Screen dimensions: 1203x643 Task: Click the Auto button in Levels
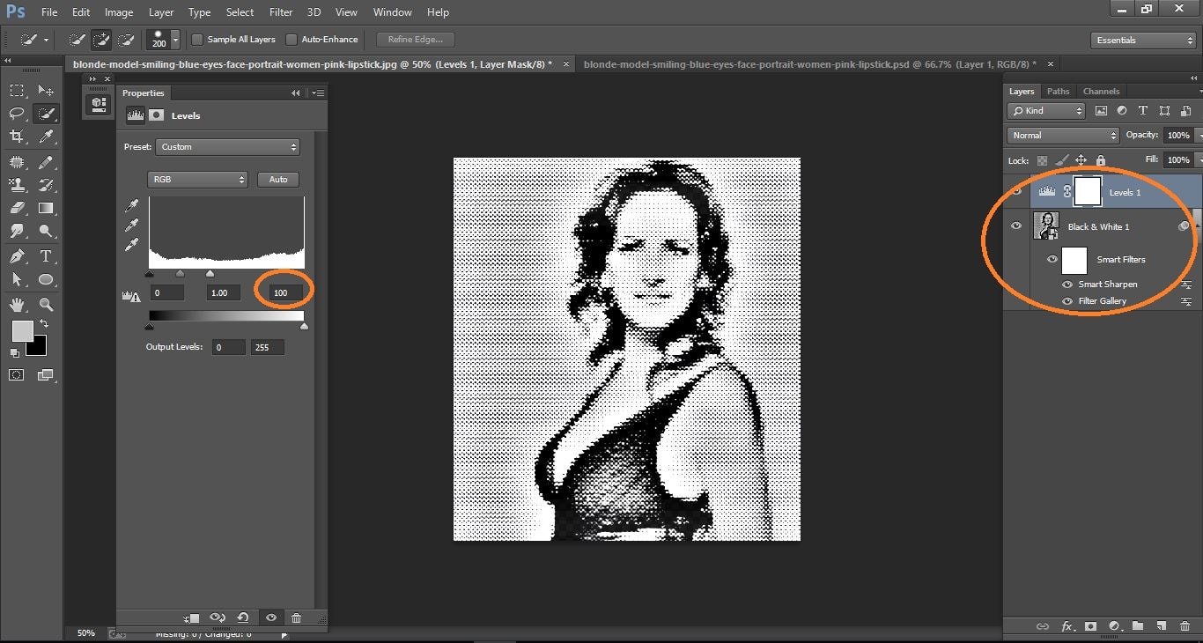[277, 179]
